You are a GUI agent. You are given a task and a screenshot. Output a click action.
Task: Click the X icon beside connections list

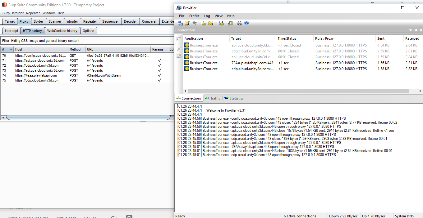[x=179, y=49]
